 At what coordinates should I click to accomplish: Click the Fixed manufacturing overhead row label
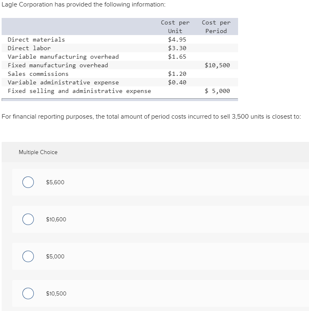tap(58, 65)
